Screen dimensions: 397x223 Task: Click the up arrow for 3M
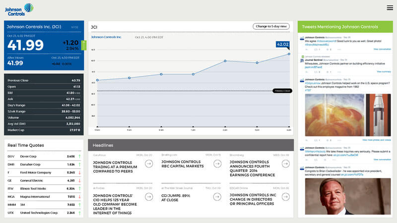tap(79, 205)
